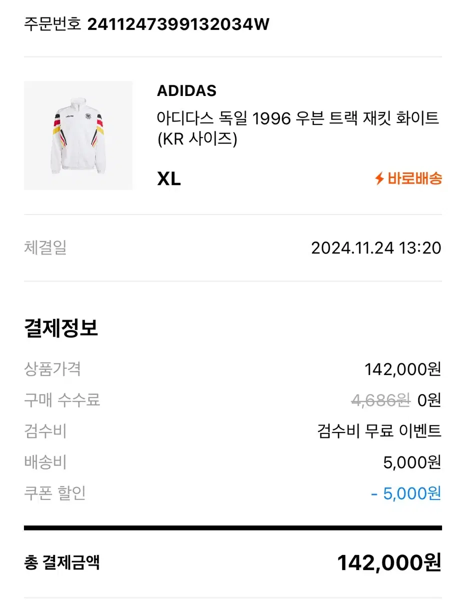Tap the 바로배송 delivery label

[x=414, y=178]
